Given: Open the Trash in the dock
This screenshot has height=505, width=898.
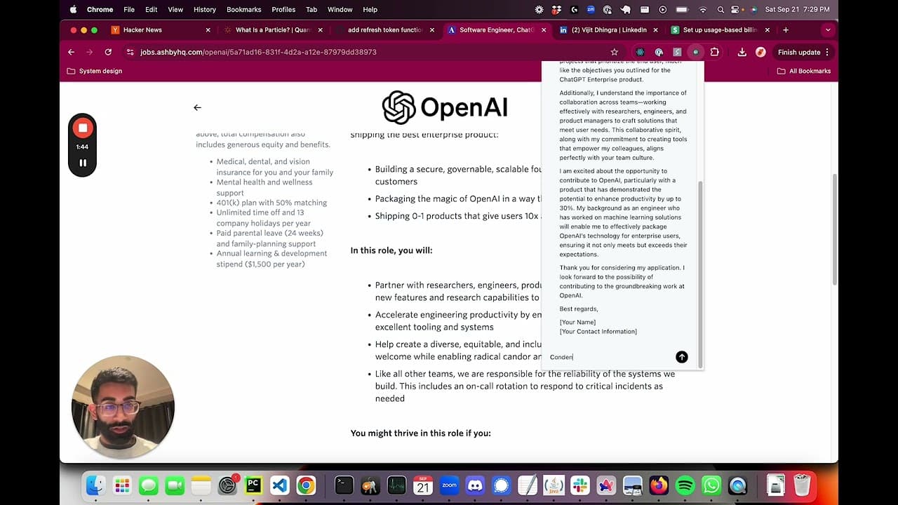Looking at the screenshot, I should click(x=802, y=485).
